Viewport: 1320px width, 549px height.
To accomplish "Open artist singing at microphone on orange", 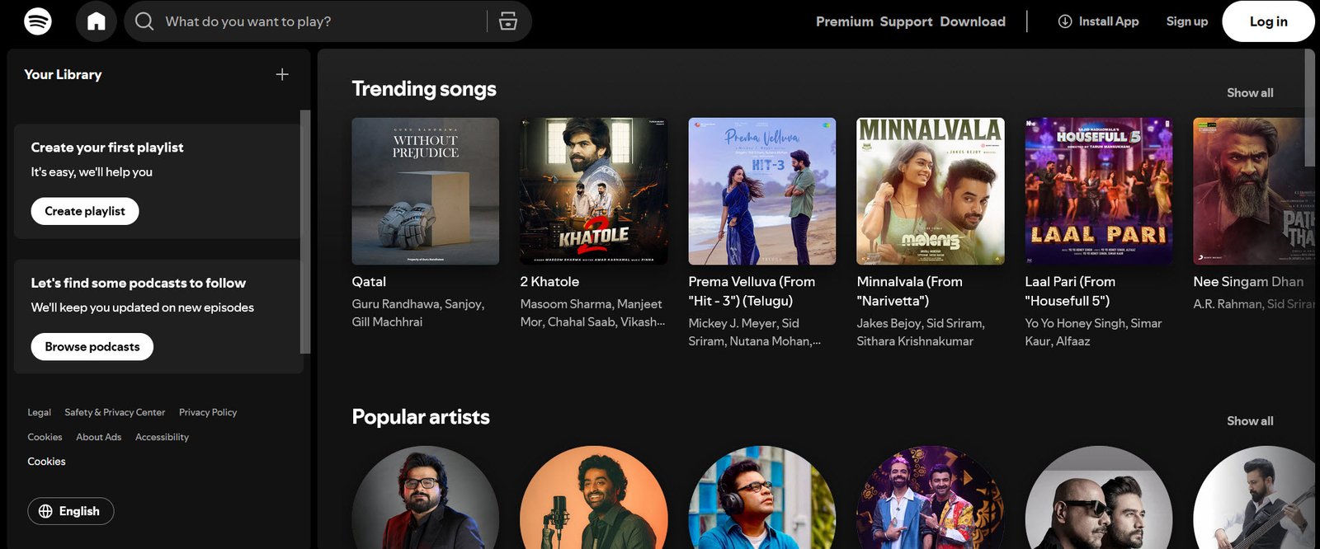I will pyautogui.click(x=594, y=498).
